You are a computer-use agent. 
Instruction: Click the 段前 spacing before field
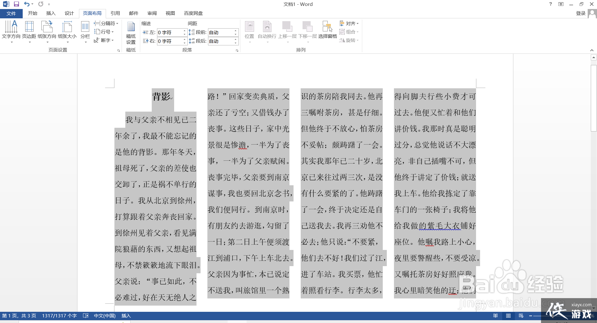[221, 32]
